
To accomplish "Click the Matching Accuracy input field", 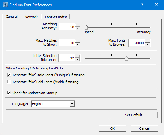I will [67, 27].
